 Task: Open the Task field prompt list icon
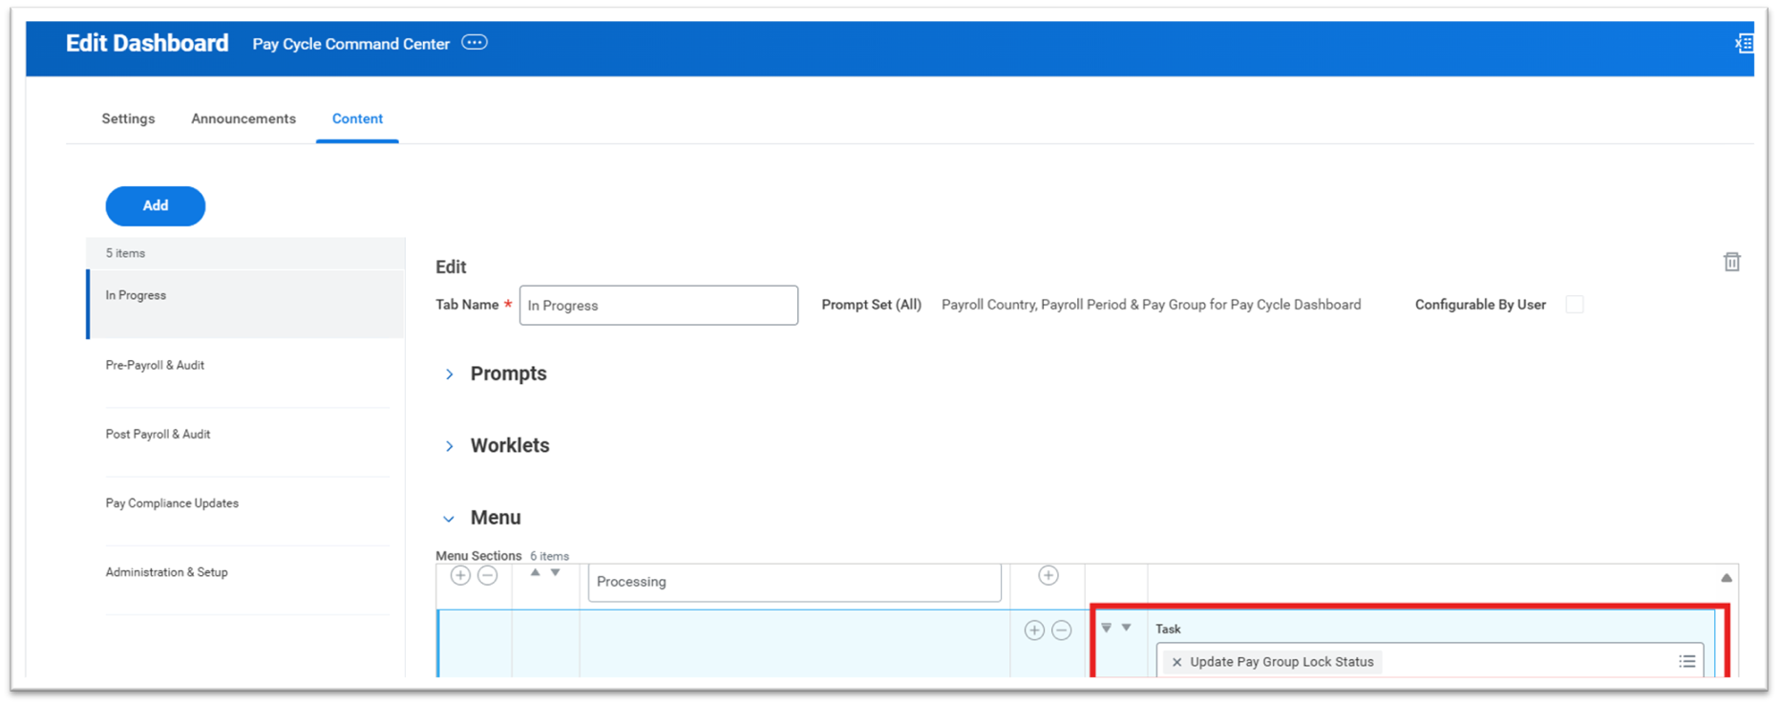pyautogui.click(x=1686, y=662)
